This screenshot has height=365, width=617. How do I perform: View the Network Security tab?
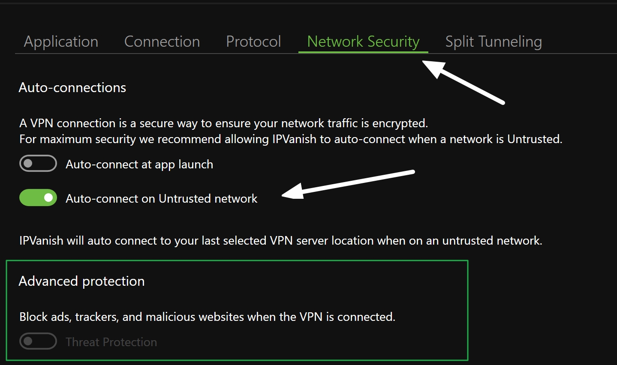pyautogui.click(x=363, y=41)
